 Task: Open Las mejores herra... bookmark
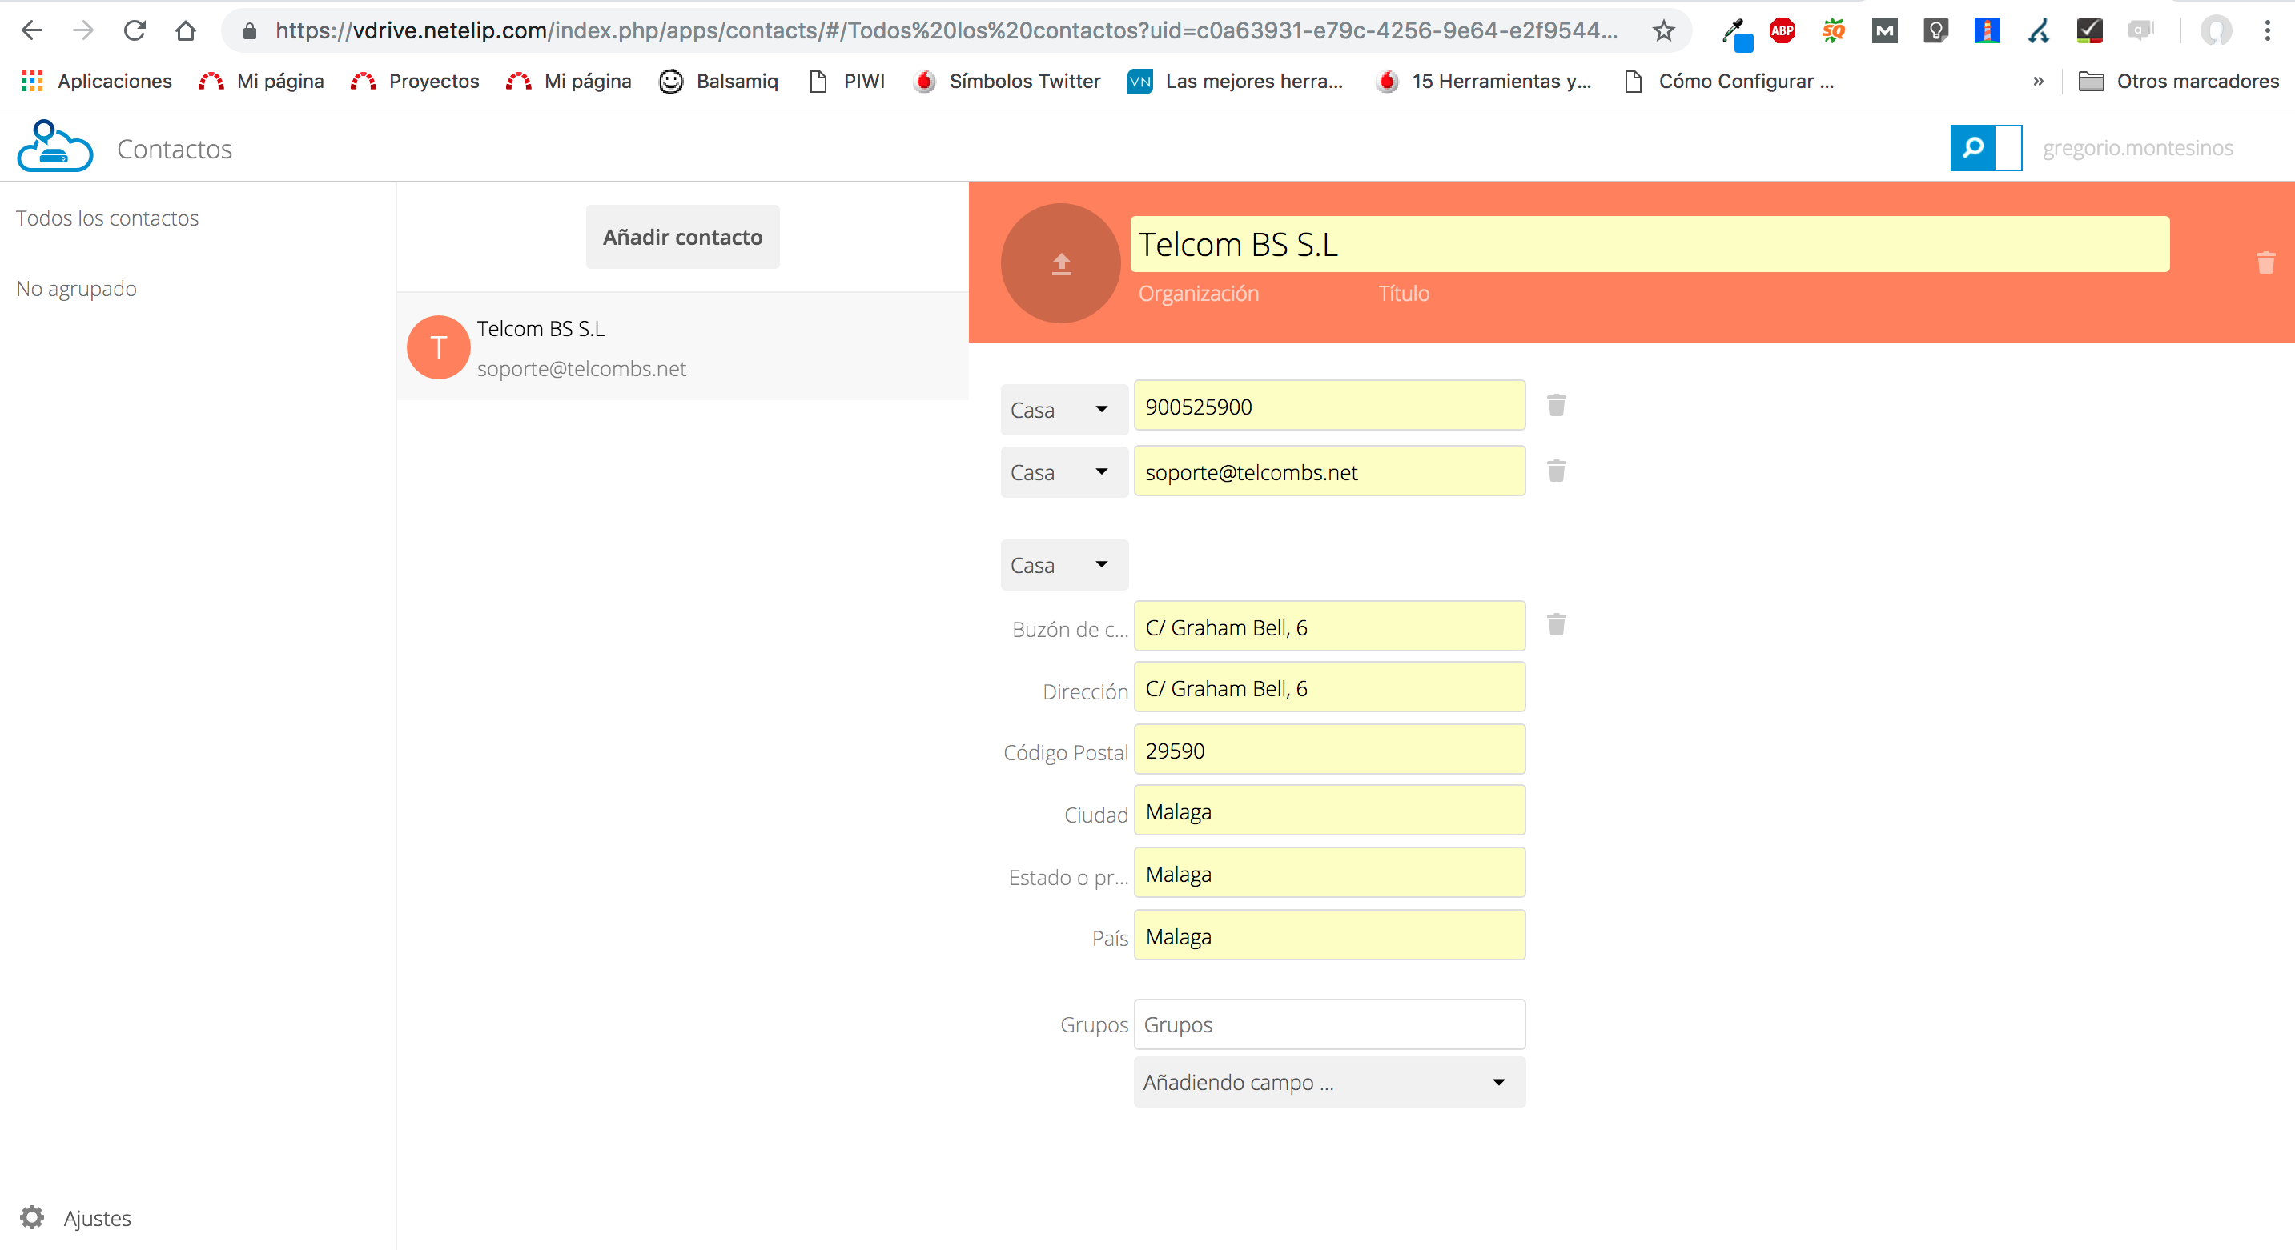point(1236,81)
